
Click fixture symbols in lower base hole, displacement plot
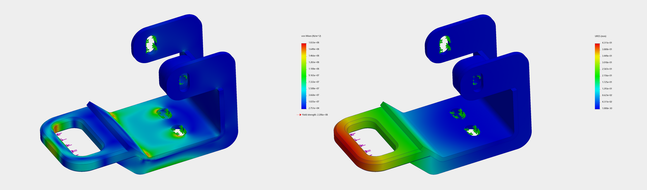(x=474, y=131)
